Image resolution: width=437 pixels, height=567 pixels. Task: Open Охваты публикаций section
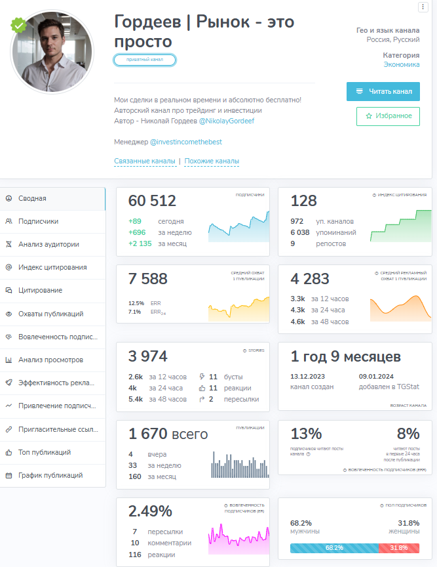(x=52, y=314)
